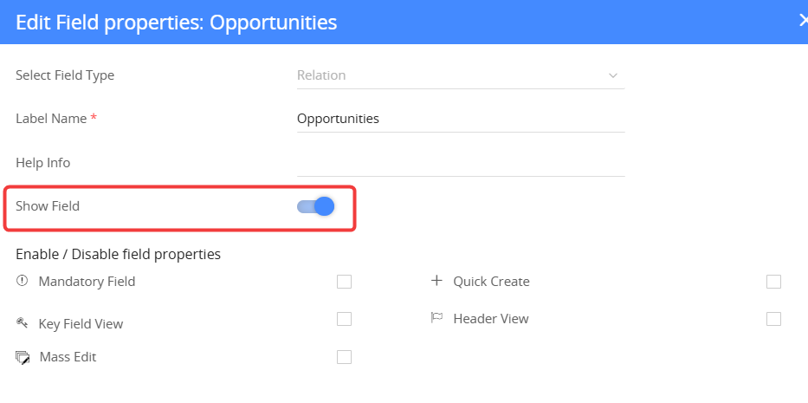808x403 pixels.
Task: Click the Mandatory Field exclamation icon
Action: pos(22,281)
